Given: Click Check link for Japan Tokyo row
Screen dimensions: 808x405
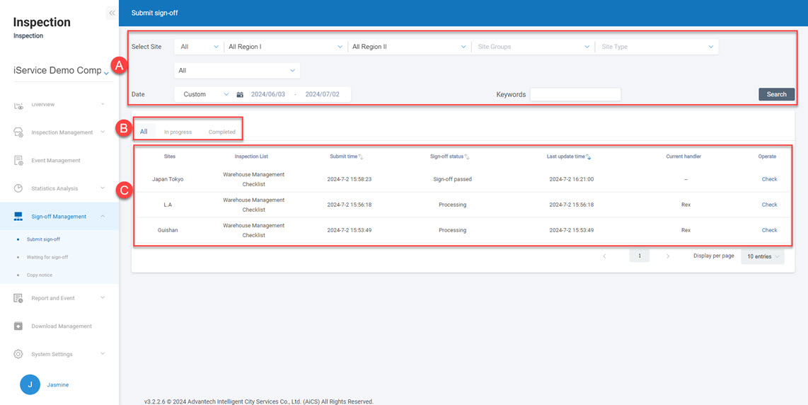Looking at the screenshot, I should pos(769,179).
